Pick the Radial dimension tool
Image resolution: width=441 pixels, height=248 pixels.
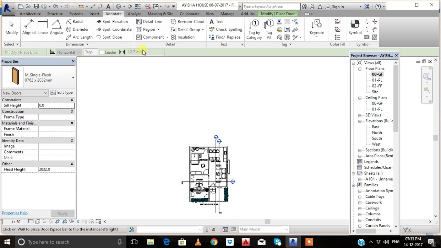(75, 21)
